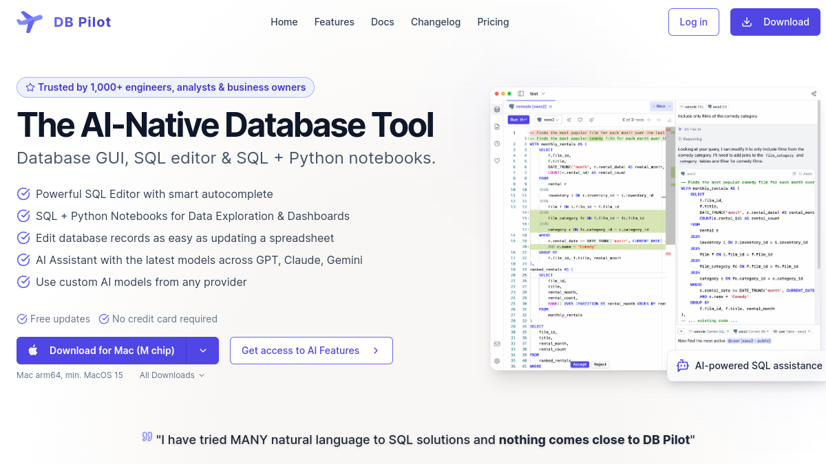The height and width of the screenshot is (464, 826).
Task: Click the history clock icon in app sidebar
Action: pyautogui.click(x=497, y=144)
